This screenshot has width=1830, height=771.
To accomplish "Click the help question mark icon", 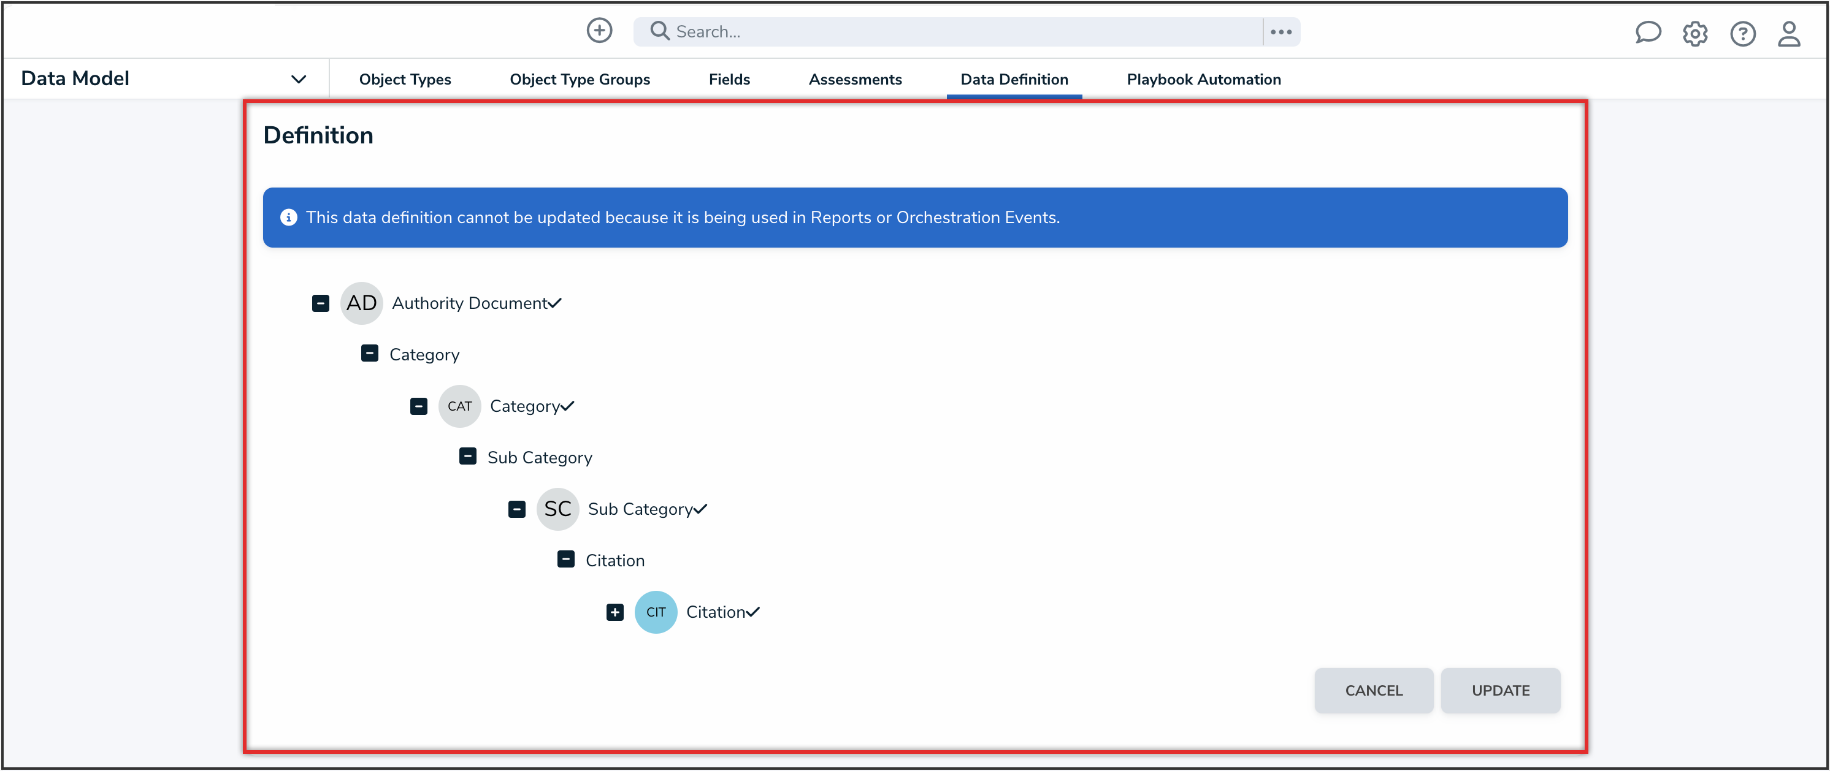I will click(x=1742, y=33).
